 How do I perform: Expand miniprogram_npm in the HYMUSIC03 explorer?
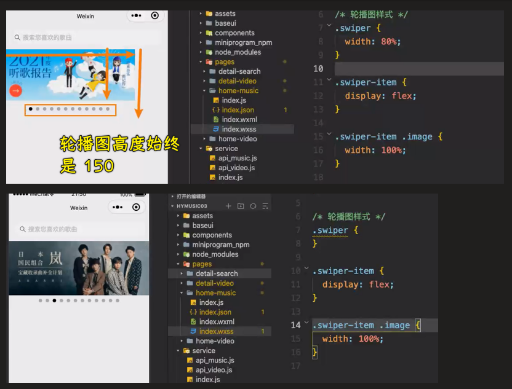pyautogui.click(x=178, y=245)
